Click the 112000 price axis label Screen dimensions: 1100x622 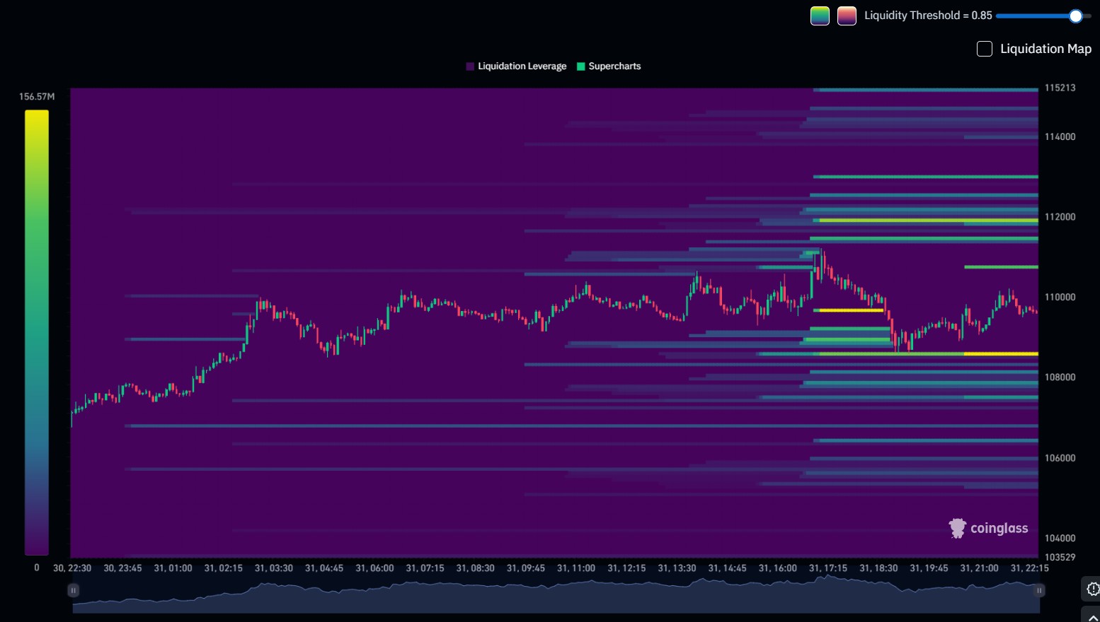pos(1060,217)
